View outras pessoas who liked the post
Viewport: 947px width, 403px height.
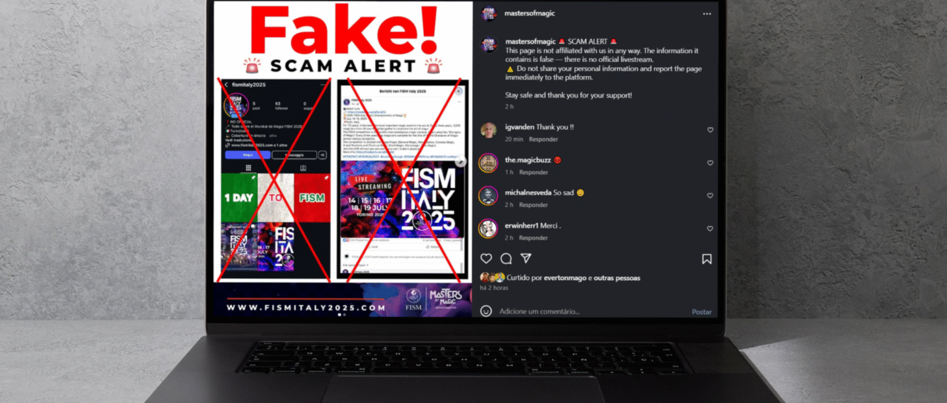[x=618, y=278]
